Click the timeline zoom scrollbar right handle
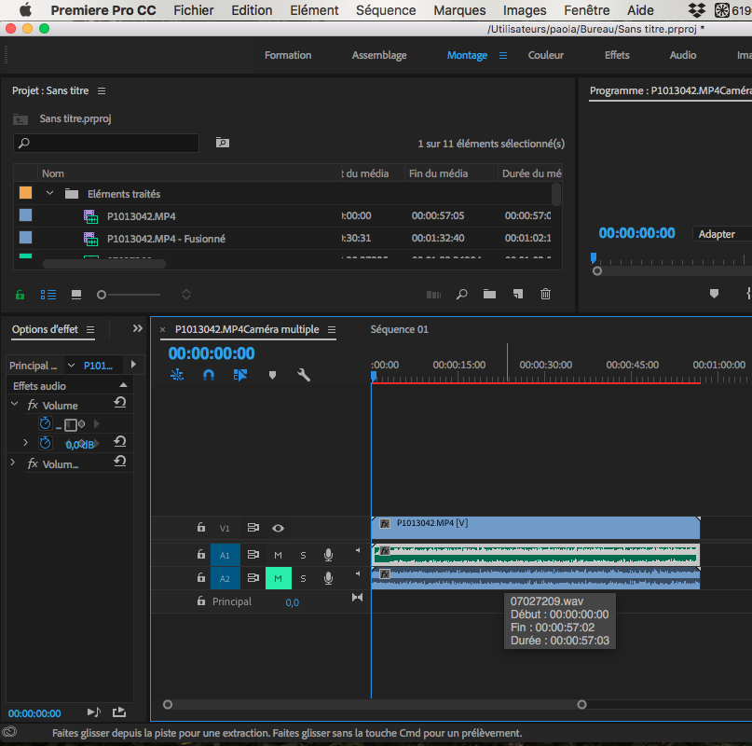 click(x=581, y=704)
